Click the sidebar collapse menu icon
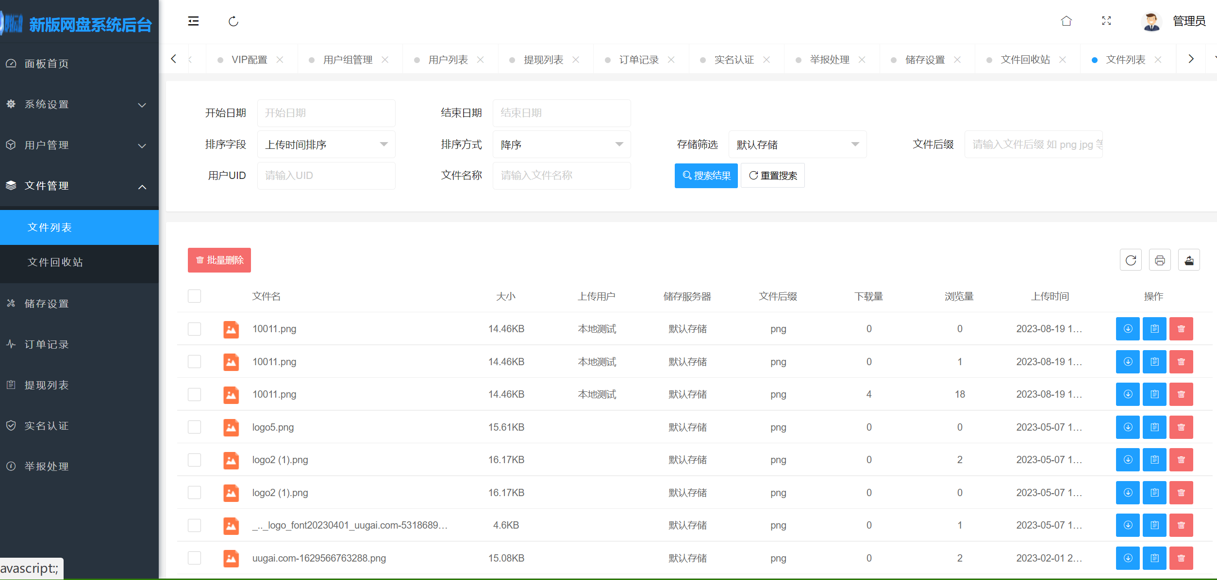This screenshot has width=1217, height=580. (x=193, y=21)
